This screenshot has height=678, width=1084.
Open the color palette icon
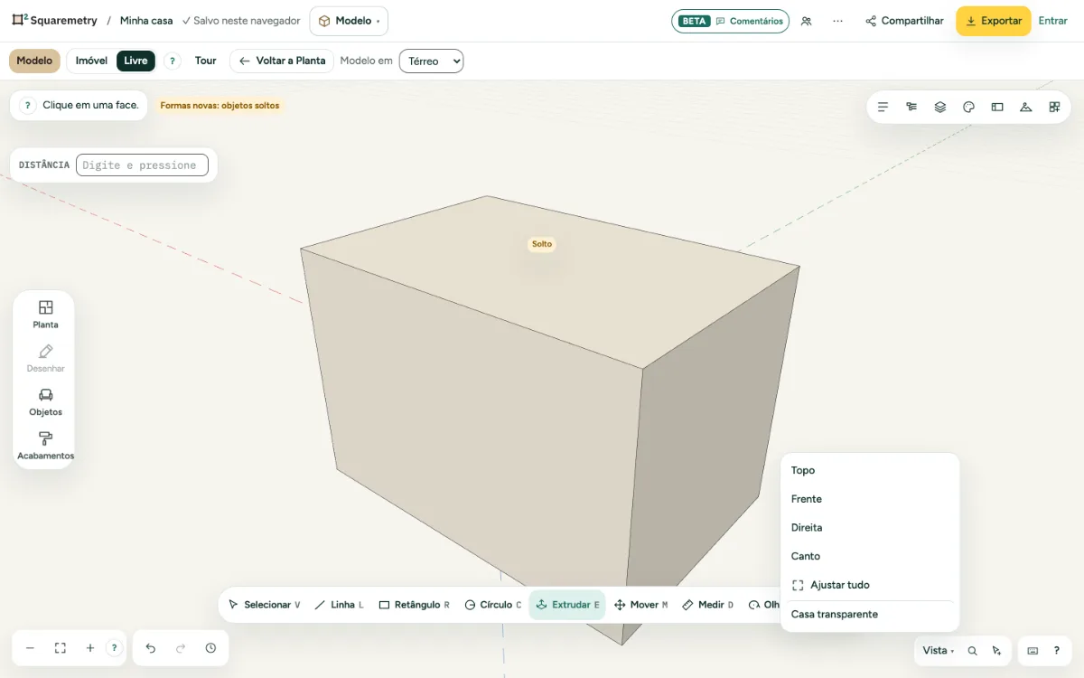point(968,107)
